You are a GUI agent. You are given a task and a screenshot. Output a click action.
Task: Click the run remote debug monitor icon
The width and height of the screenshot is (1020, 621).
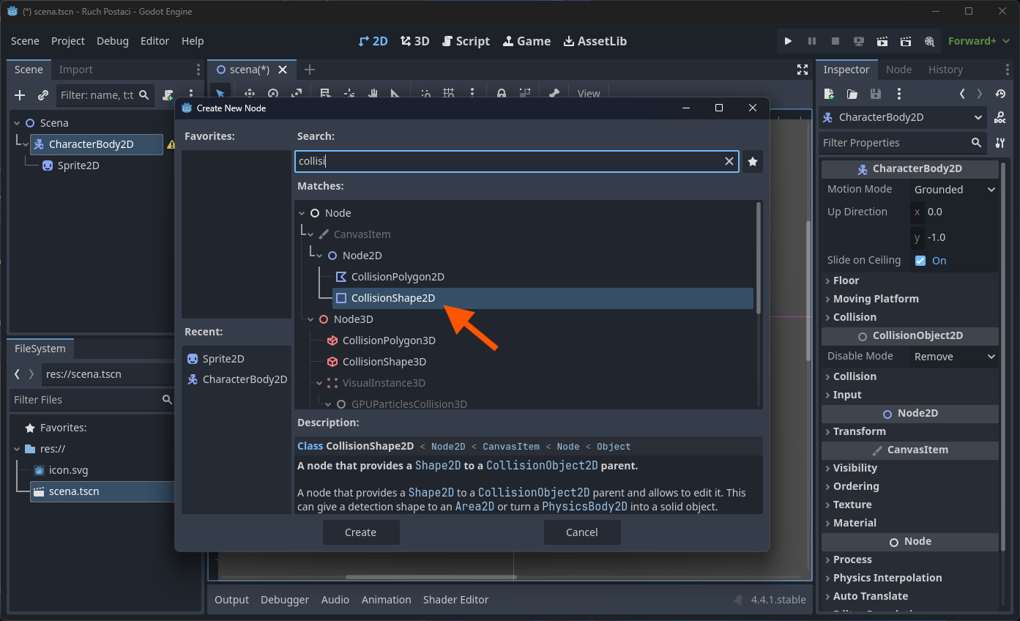click(x=859, y=41)
